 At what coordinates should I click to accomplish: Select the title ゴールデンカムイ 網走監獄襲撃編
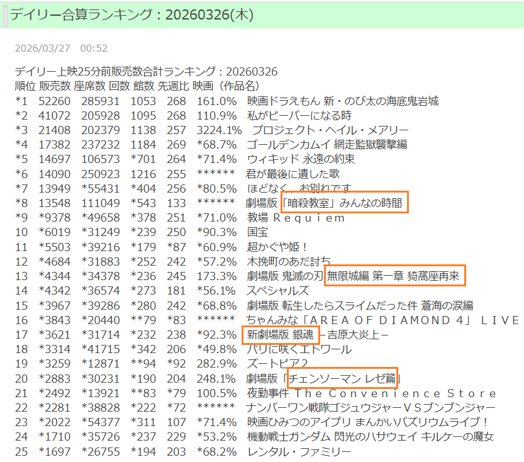tap(326, 144)
